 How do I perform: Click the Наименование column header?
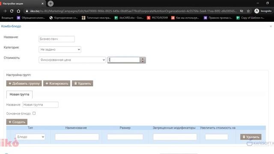(76, 128)
